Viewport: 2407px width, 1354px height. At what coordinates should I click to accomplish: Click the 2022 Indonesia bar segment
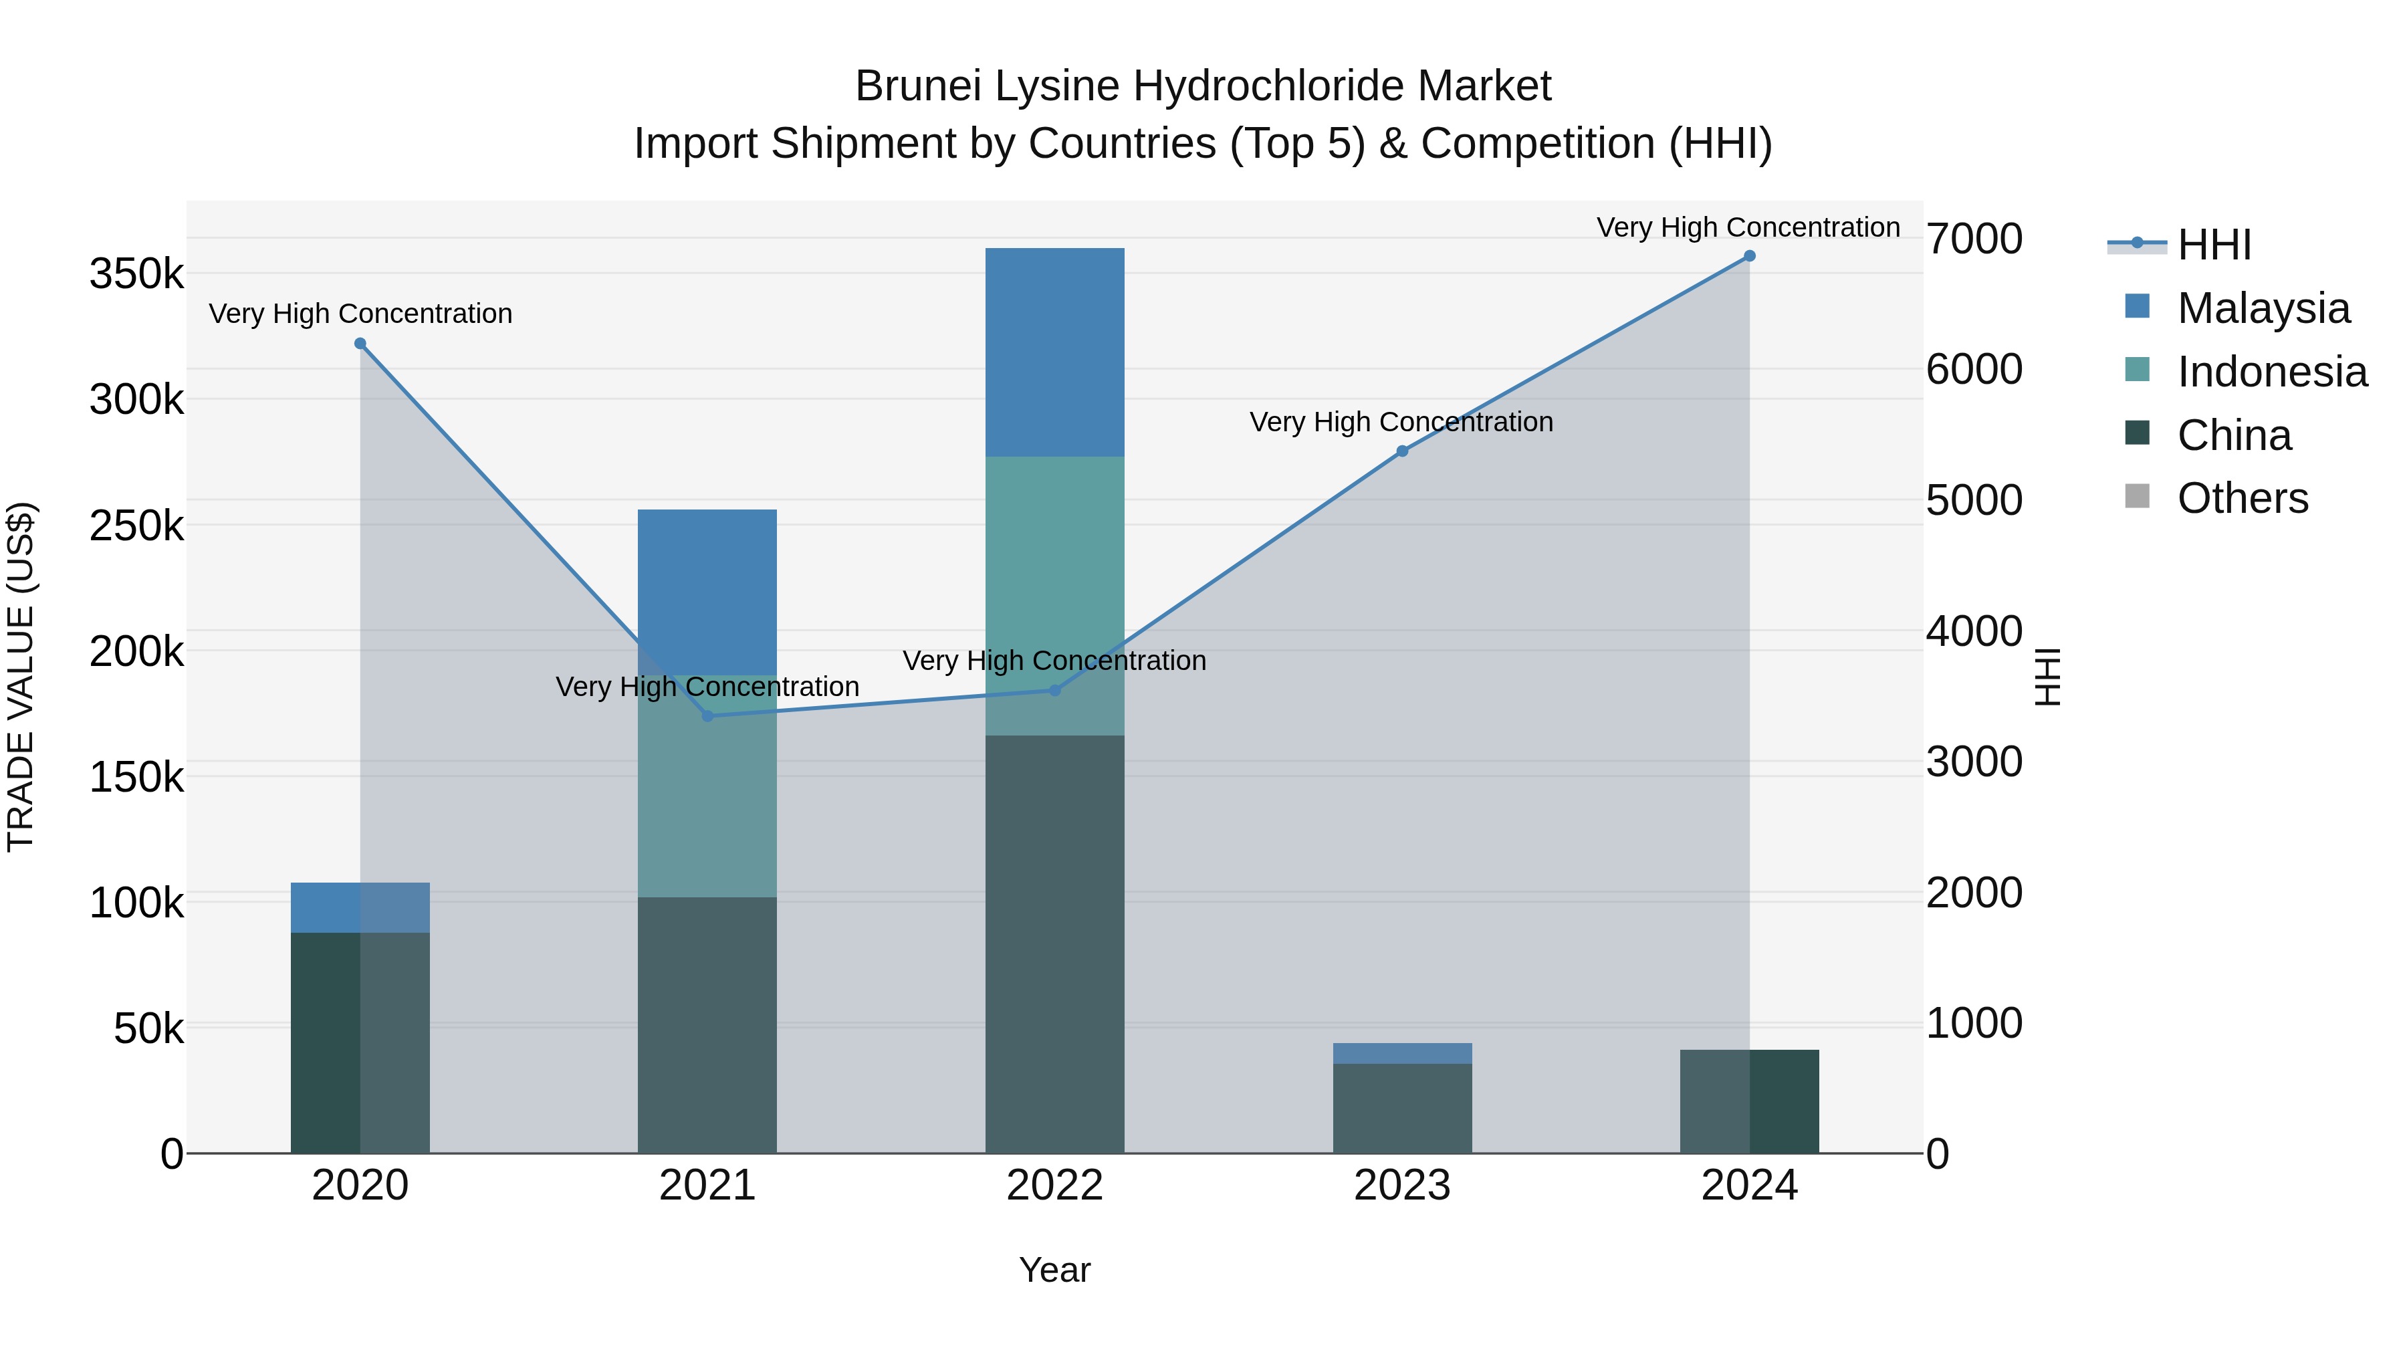coord(1055,596)
